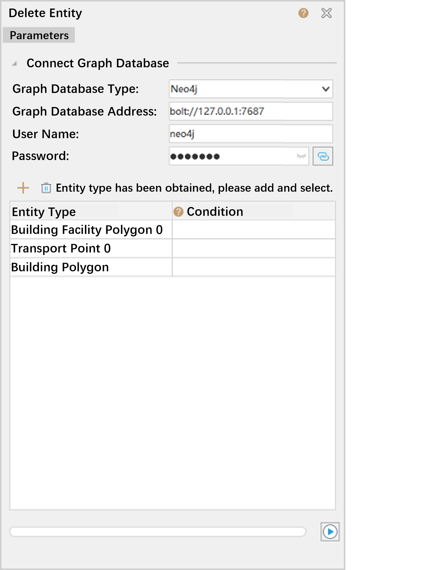Screen dimensions: 427x570
Task: Click the trash icon to remove entity
Action: tap(46, 188)
